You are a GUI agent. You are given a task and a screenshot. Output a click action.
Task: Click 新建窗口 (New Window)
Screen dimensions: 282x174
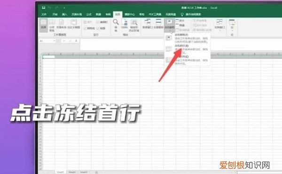tap(148, 24)
